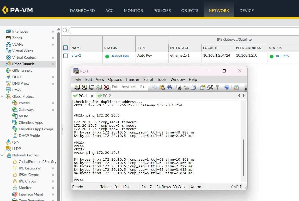Click the Connect in Tab icon
This screenshot has width=299, height=201.
click(x=92, y=87)
